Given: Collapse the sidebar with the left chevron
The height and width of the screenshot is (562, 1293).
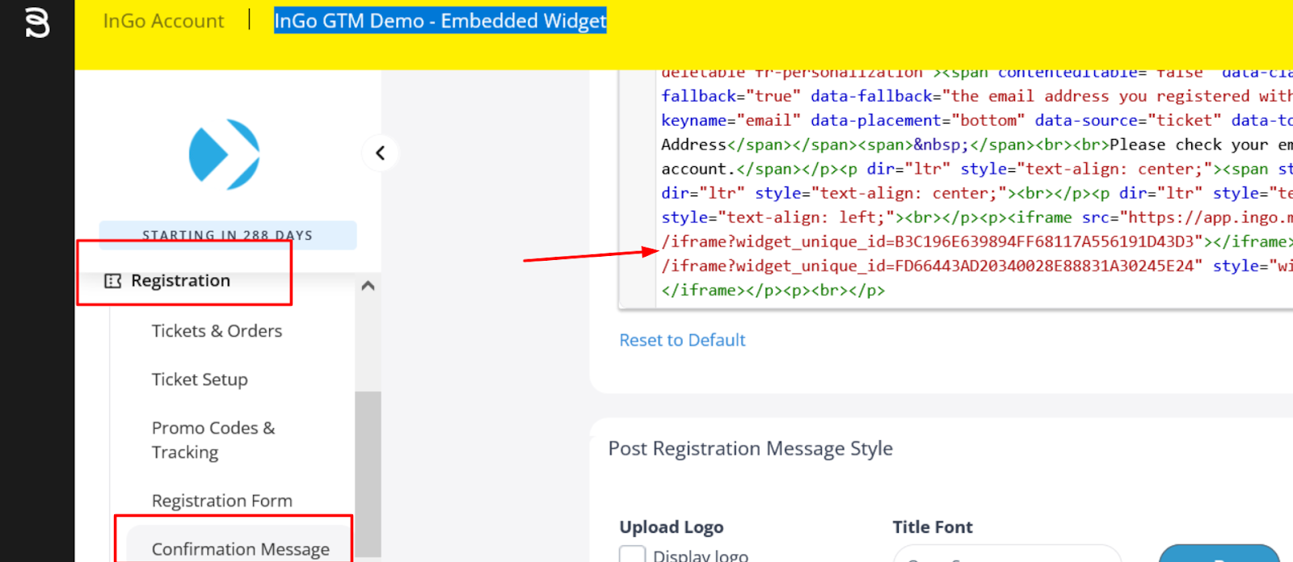Looking at the screenshot, I should 380,153.
